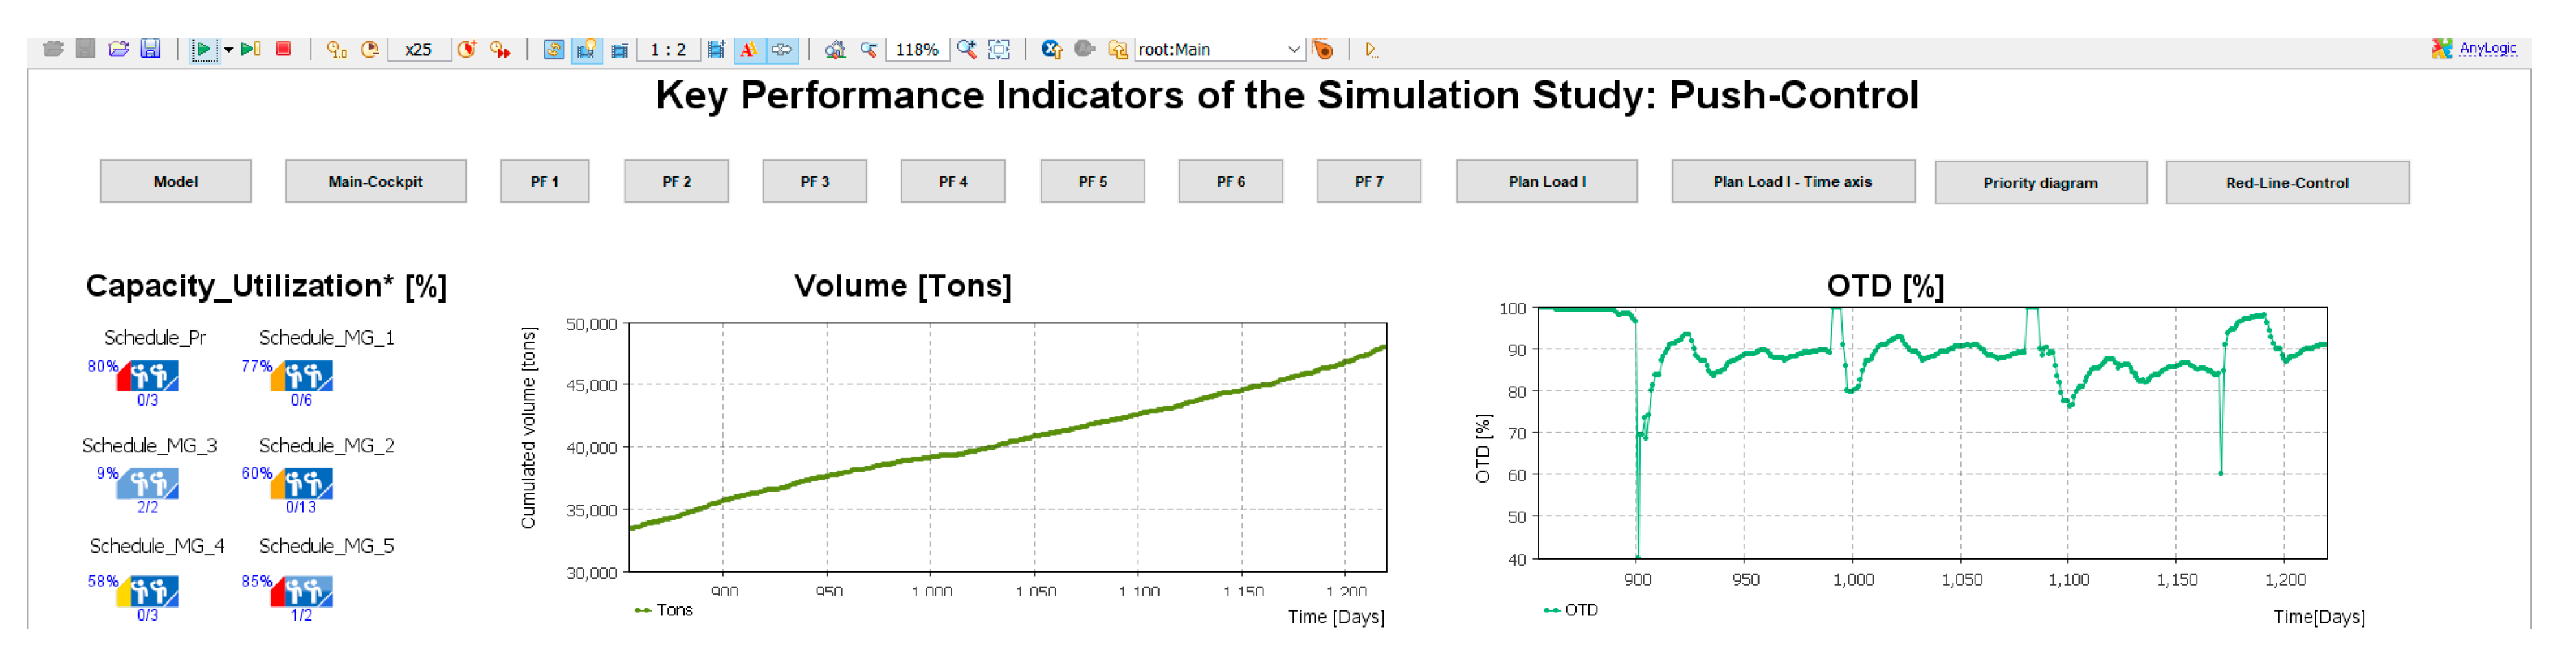Open the AnyLogic link
The image size is (2563, 666).
pos(2487,47)
